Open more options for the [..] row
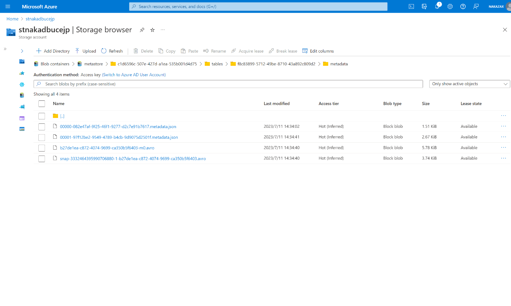Image resolution: width=511 pixels, height=306 pixels. 504,116
